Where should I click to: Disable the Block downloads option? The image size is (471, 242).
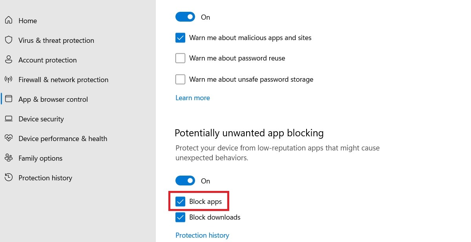(x=180, y=217)
